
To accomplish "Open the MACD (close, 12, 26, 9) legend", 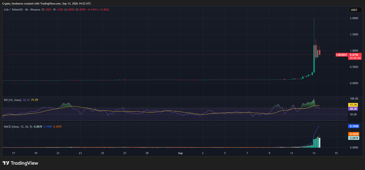I will [18, 126].
